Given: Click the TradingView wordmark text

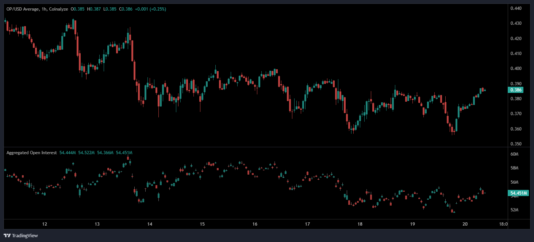Looking at the screenshot, I should (x=25, y=235).
